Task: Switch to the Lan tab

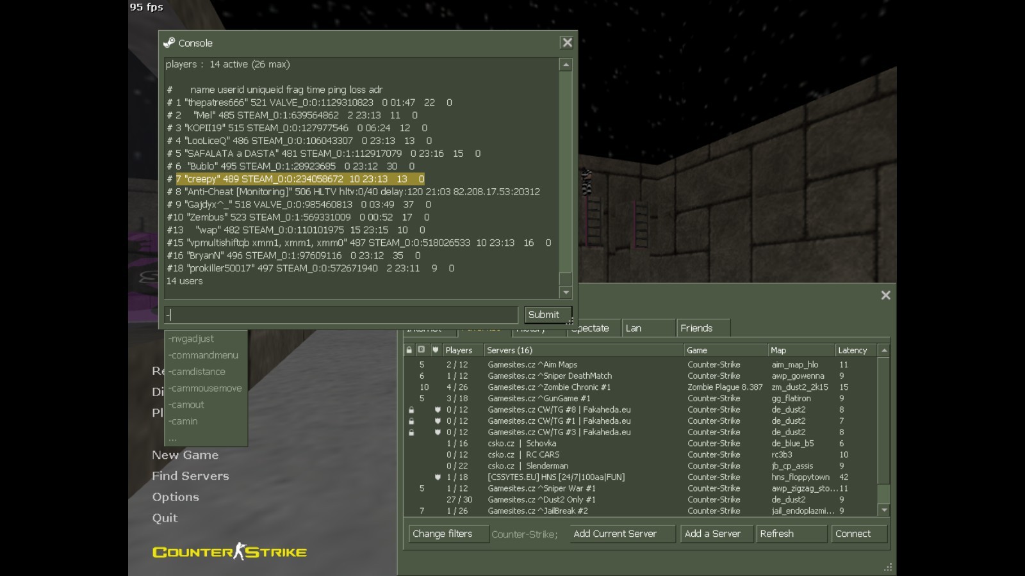Action: (x=648, y=328)
